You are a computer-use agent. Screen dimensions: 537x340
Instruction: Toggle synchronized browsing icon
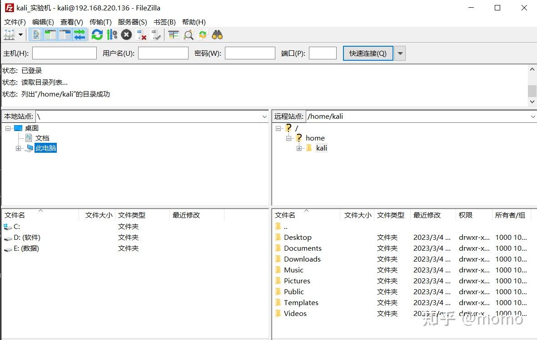203,34
